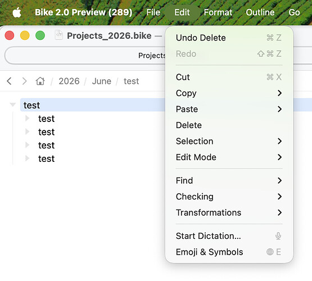The image size is (312, 281).
Task: Choose Delete in Edit menu
Action: (229, 125)
